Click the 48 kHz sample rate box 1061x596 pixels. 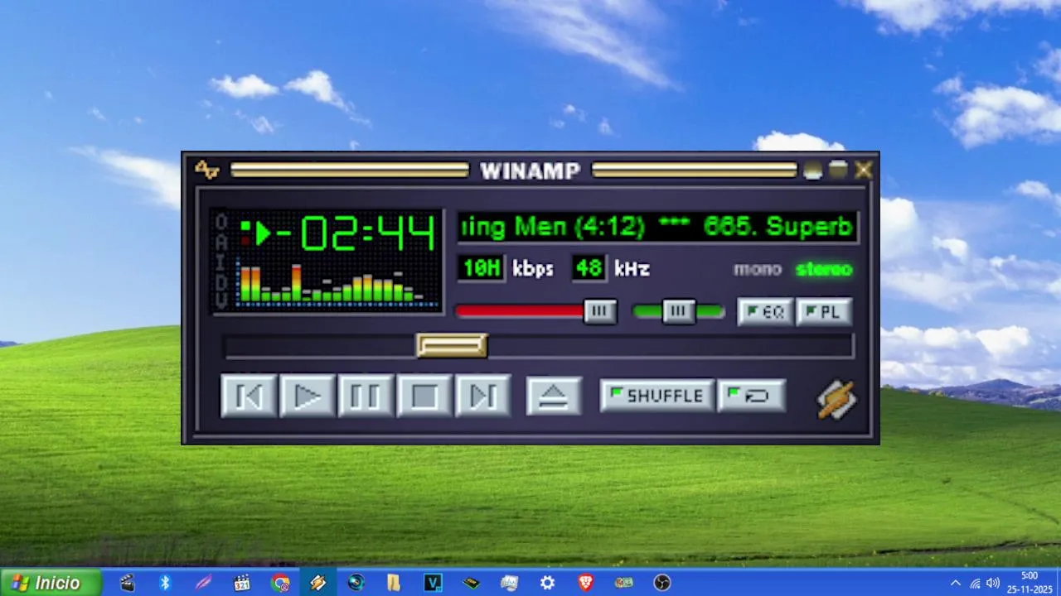point(589,268)
